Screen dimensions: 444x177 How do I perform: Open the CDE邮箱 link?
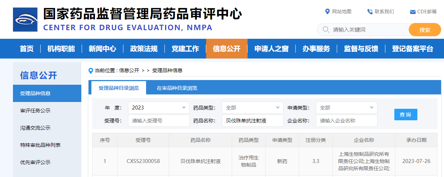427,11
